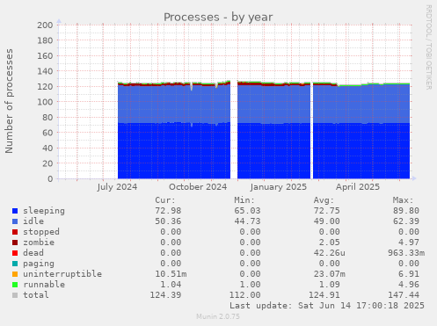Click the sleeping legend color swatch
437x326 pixels.
tap(15, 211)
